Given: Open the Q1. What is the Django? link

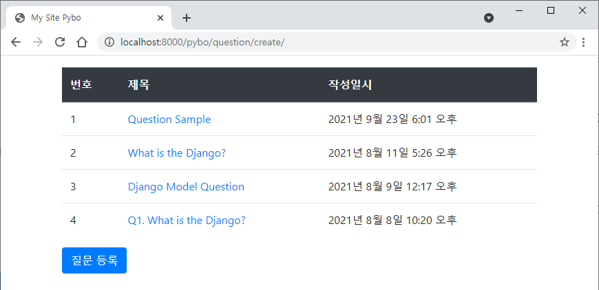Looking at the screenshot, I should 187,221.
